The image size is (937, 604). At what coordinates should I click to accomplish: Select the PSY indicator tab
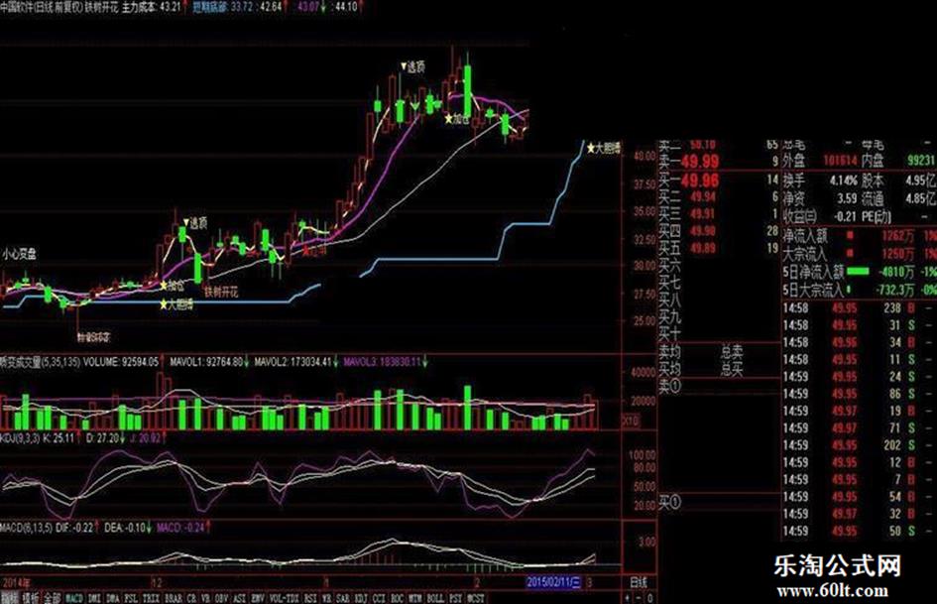click(455, 597)
